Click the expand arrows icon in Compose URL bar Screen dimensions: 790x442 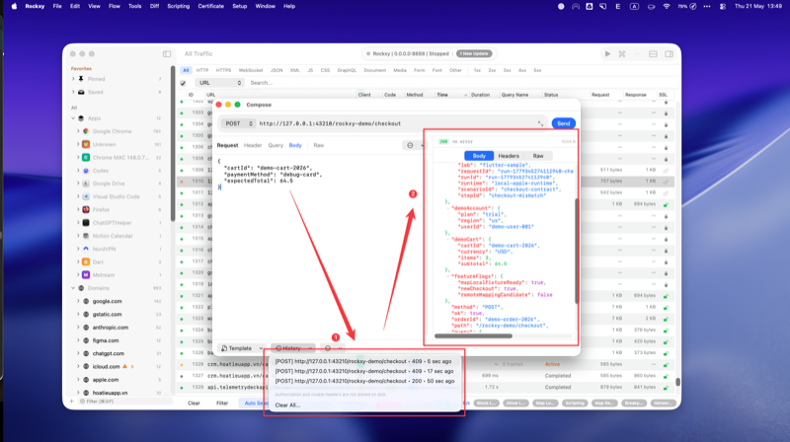coord(540,123)
